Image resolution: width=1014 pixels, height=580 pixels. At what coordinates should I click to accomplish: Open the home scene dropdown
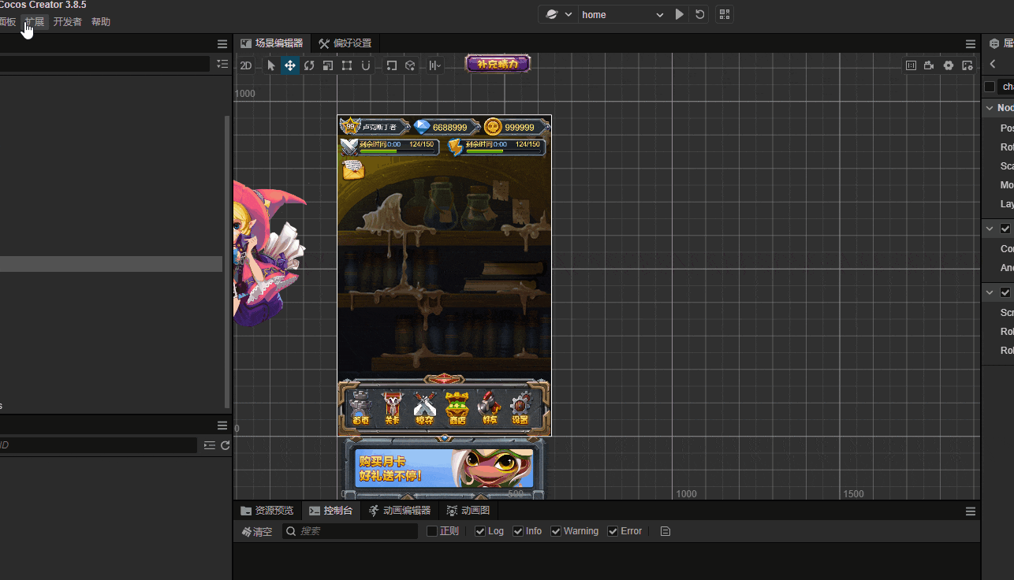[x=622, y=14]
